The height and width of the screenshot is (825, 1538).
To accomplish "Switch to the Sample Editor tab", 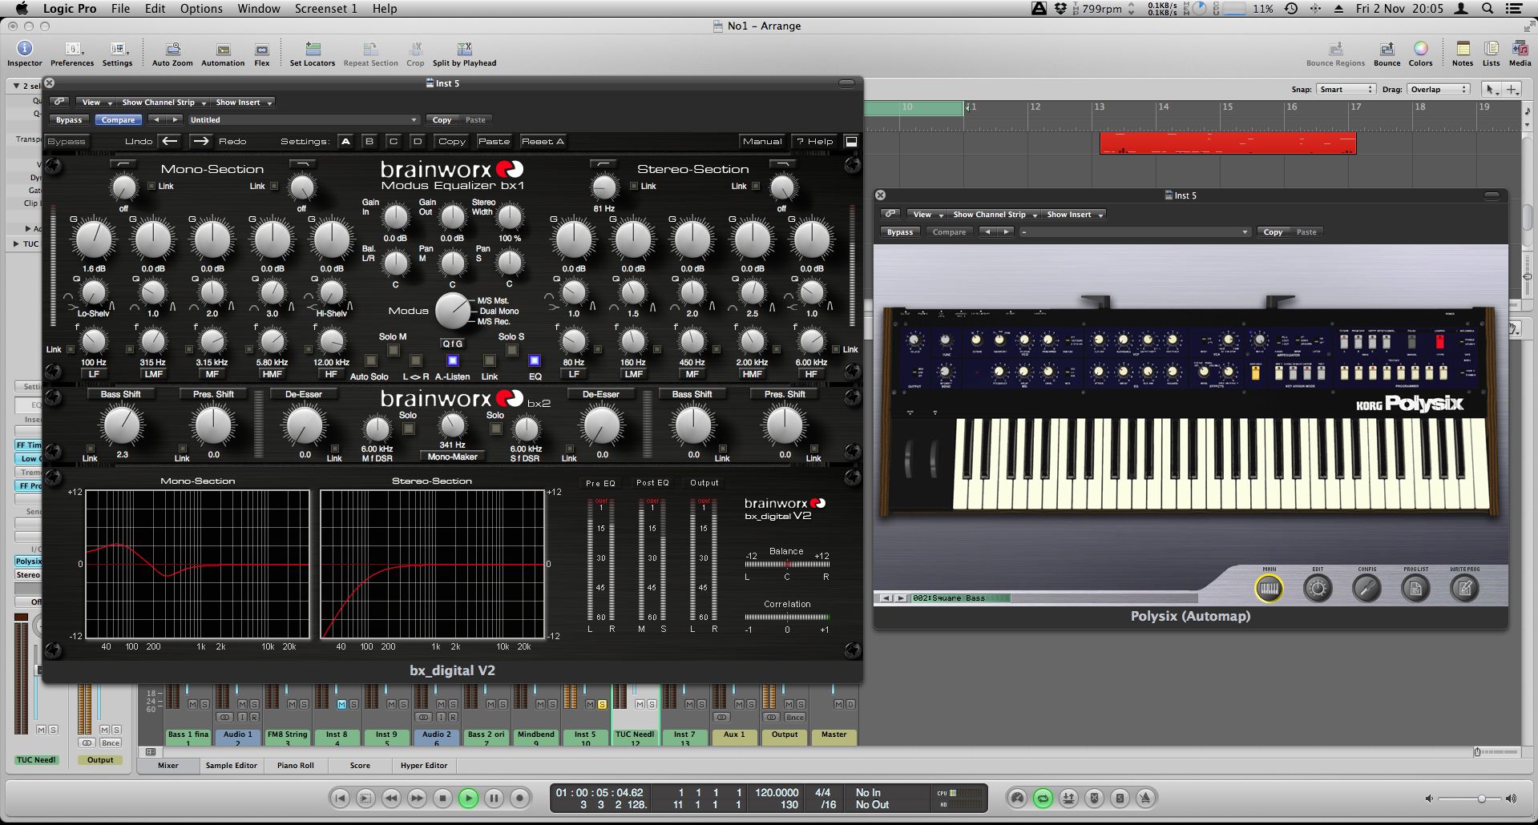I will (231, 766).
